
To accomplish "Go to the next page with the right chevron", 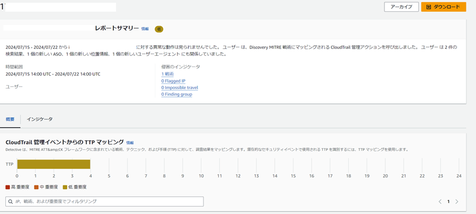I will (x=457, y=202).
